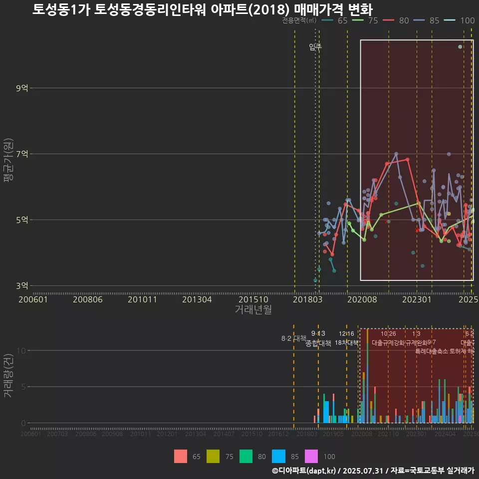Click the 9억 price axis label
The width and height of the screenshot is (479, 479).
click(x=22, y=88)
